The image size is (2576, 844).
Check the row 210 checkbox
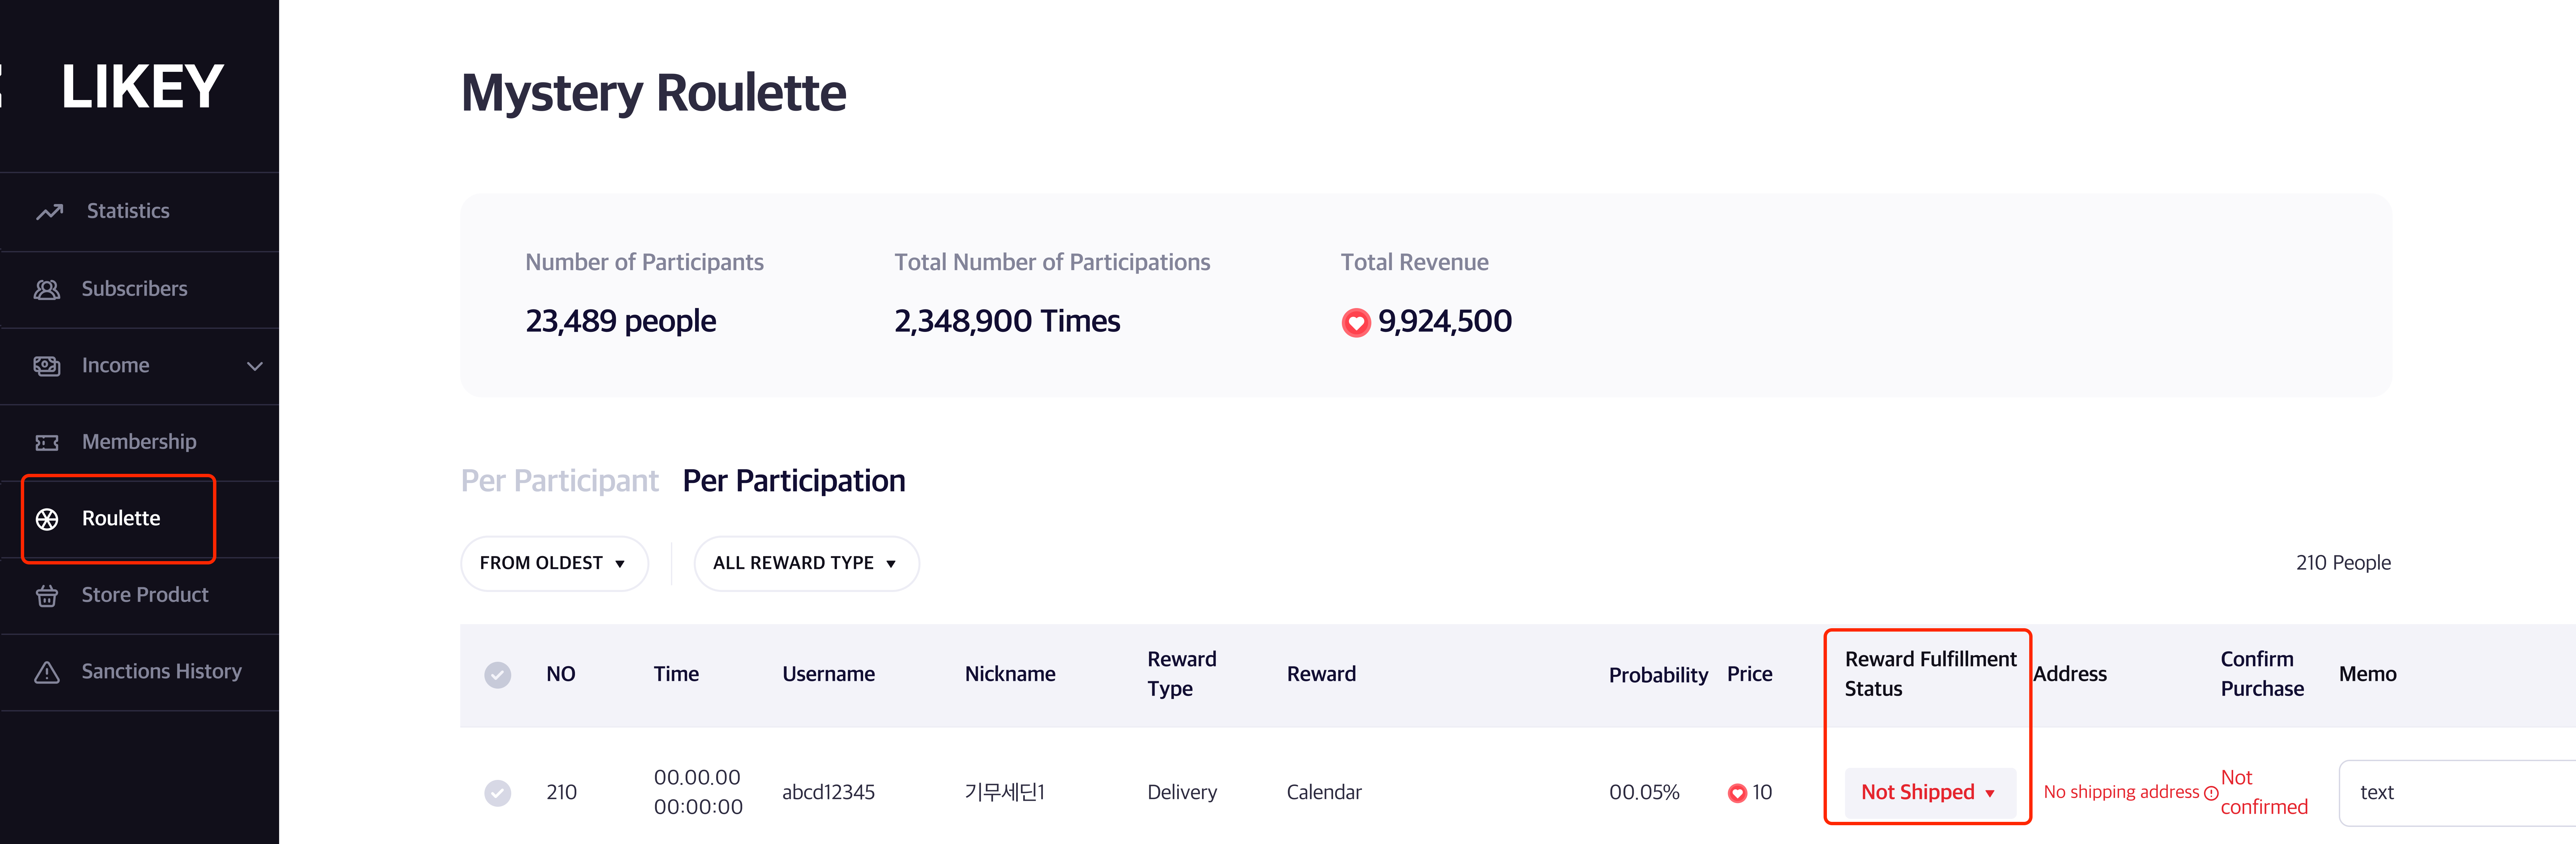498,793
